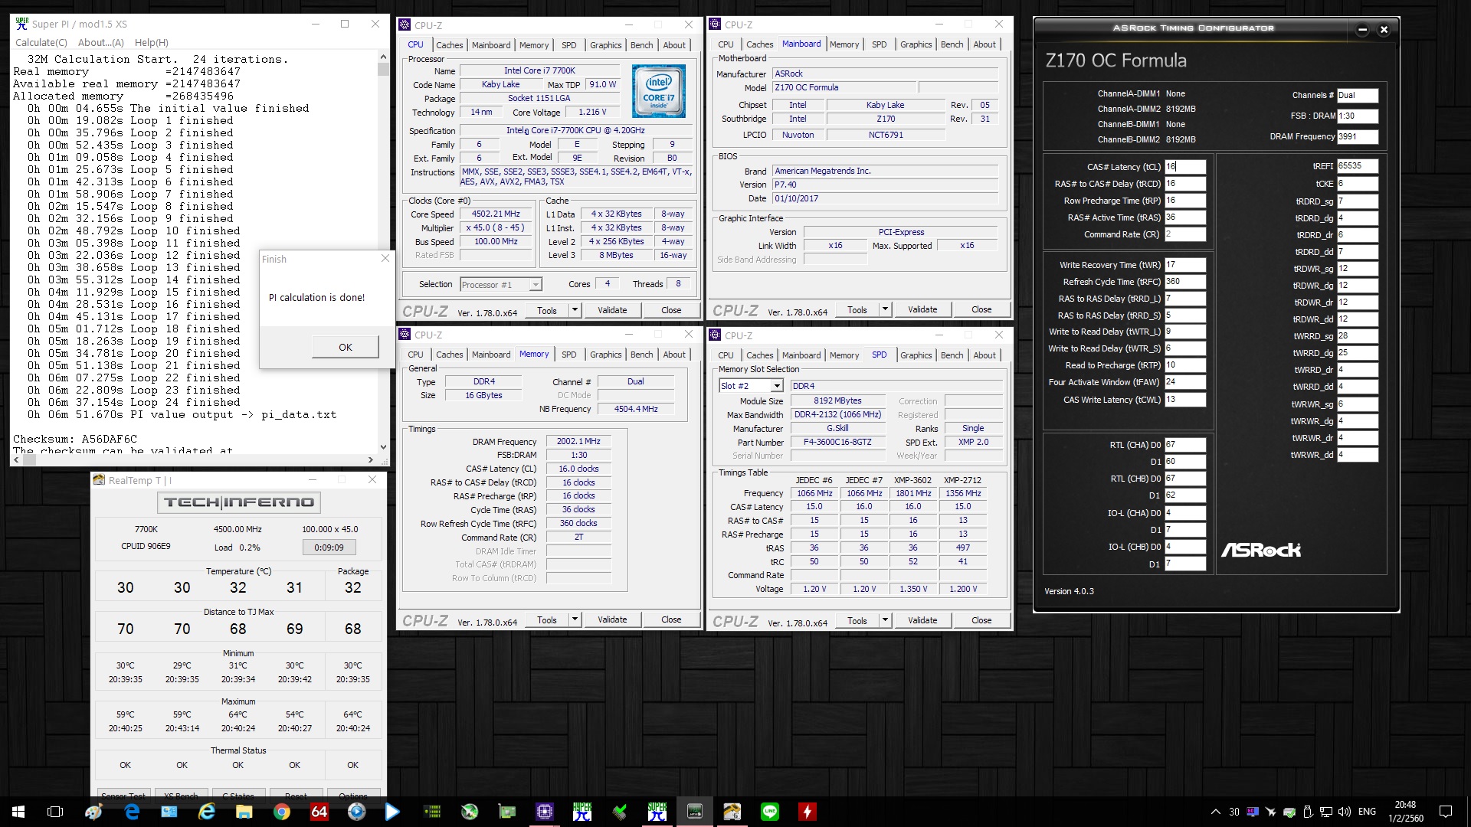
Task: Click the purple CPU-Z taskbar icon
Action: (x=544, y=812)
